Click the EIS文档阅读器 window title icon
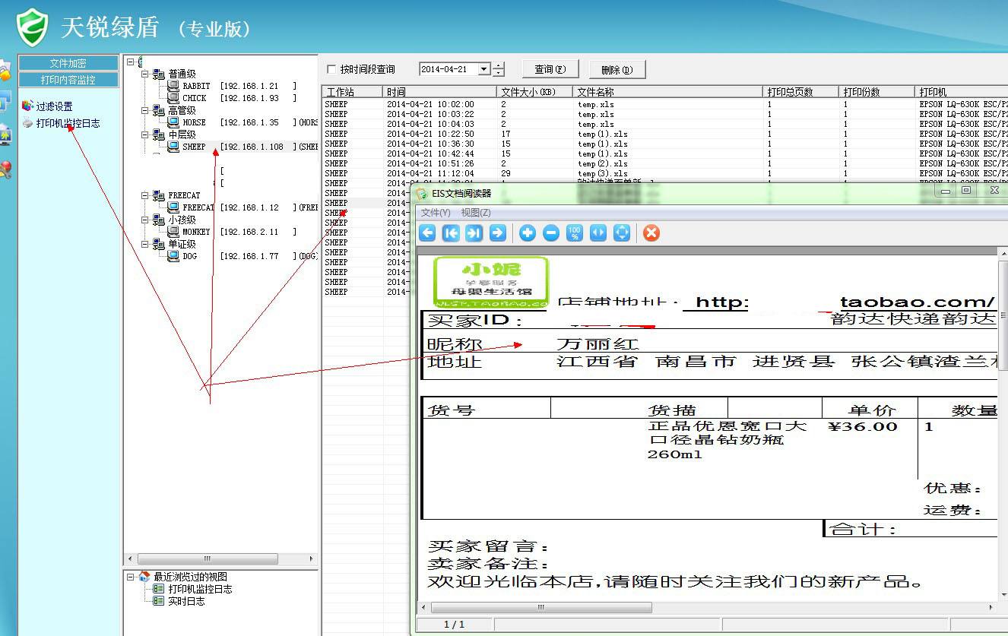Viewport: 1008px width, 636px height. (421, 194)
